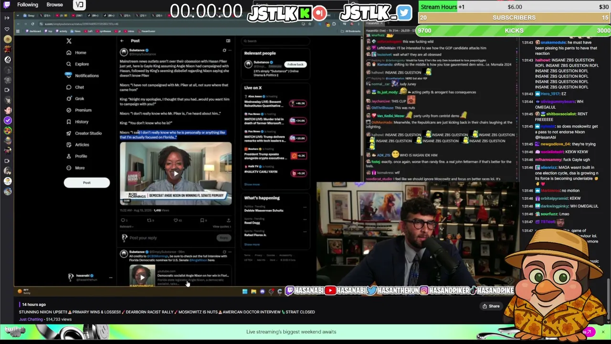Expand the Twitch left sidebar arrow

point(7,18)
